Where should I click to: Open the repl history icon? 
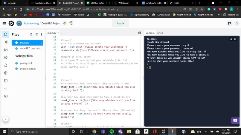71,23
